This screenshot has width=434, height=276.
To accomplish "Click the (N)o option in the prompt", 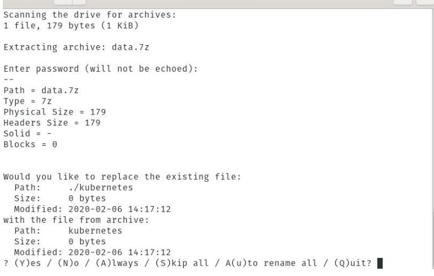I will tap(68, 263).
